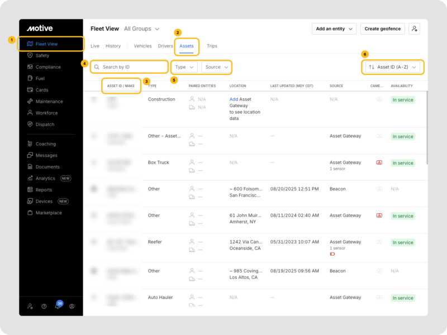
Task: Switch to the History tab
Action: (113, 46)
